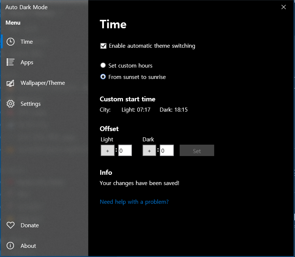Click the Wallpaper/Theme monitor-and-pen icon
The width and height of the screenshot is (295, 257).
pyautogui.click(x=10, y=83)
